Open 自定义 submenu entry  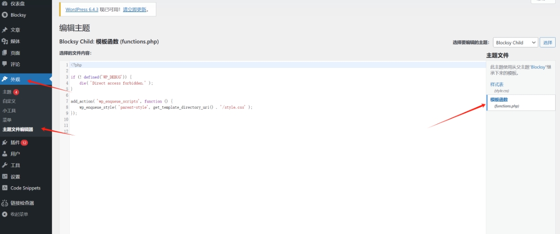[x=9, y=101]
